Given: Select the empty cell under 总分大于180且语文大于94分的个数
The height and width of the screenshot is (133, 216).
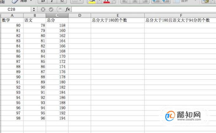Looking at the screenshot, I should pos(181,25).
